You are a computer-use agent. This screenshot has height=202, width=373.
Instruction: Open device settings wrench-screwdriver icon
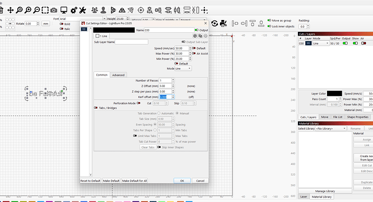click(82, 10)
